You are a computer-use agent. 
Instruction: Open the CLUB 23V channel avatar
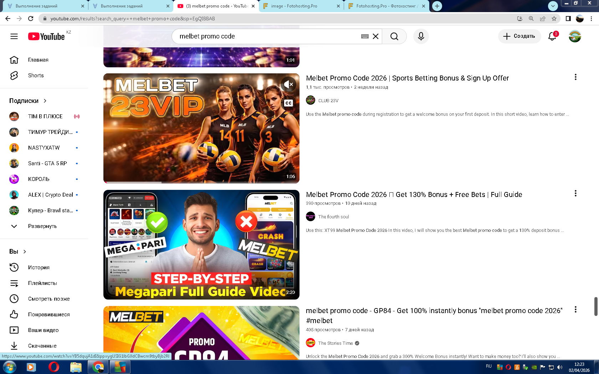tap(311, 100)
